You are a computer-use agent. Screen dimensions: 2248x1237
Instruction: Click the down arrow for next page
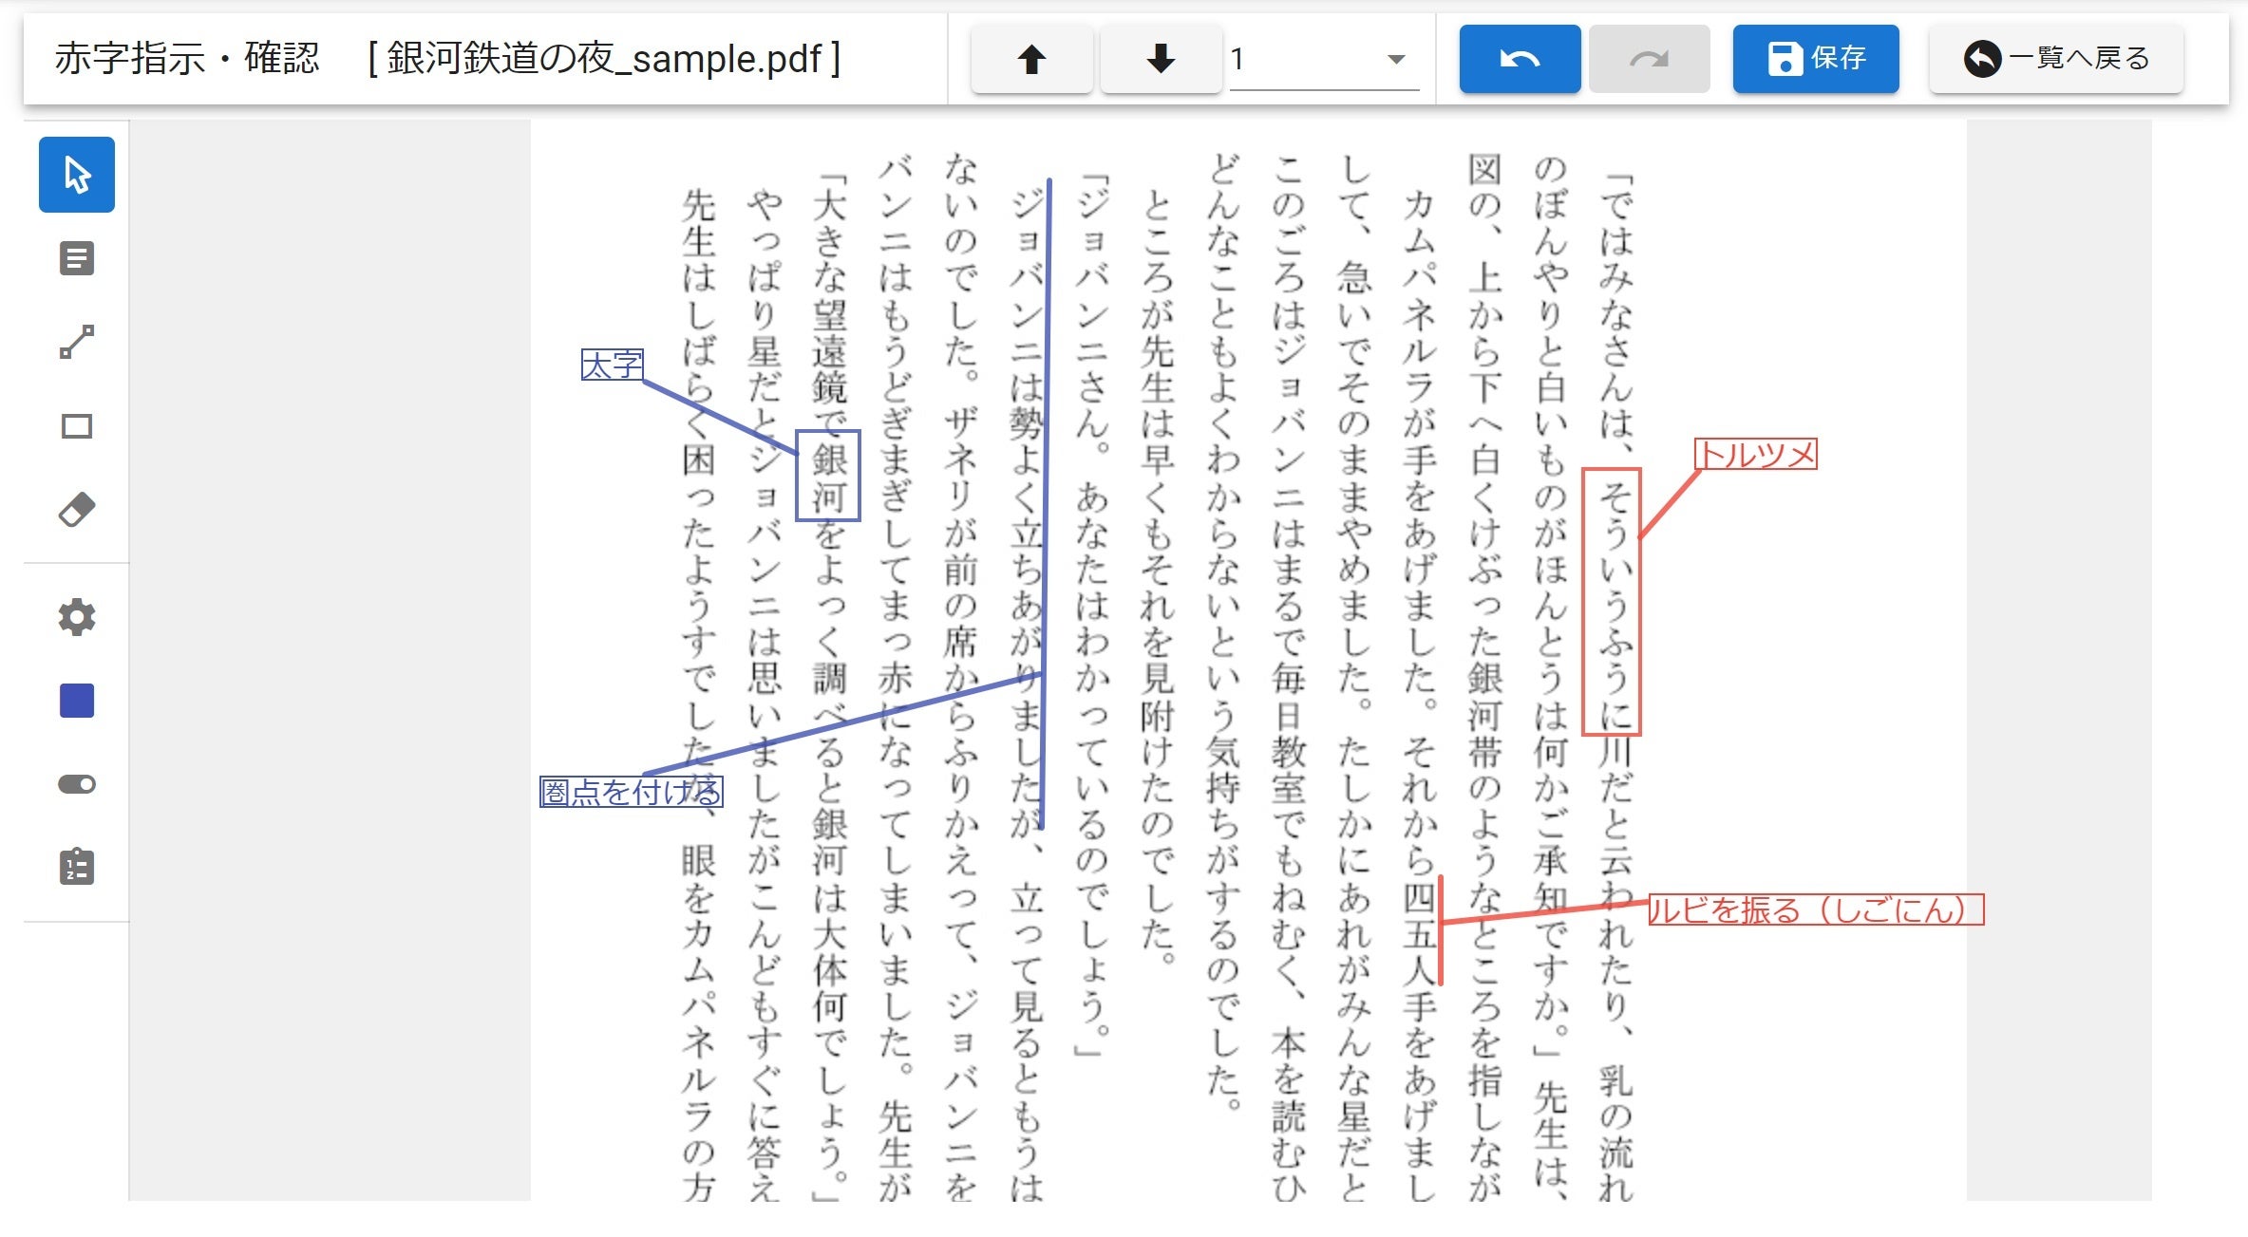(1161, 58)
